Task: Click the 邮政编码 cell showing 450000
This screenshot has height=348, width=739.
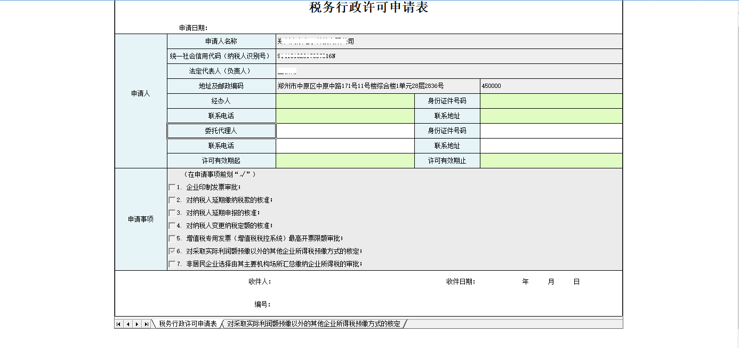Action: pos(551,86)
